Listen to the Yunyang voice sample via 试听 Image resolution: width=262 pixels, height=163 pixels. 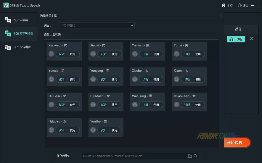coord(104,79)
